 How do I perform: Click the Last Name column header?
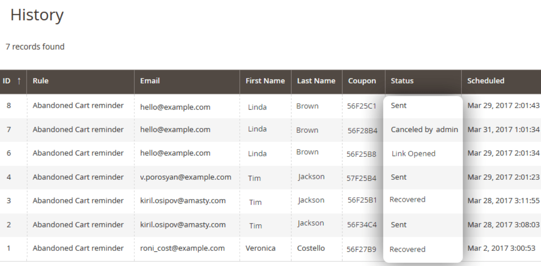[x=316, y=81]
